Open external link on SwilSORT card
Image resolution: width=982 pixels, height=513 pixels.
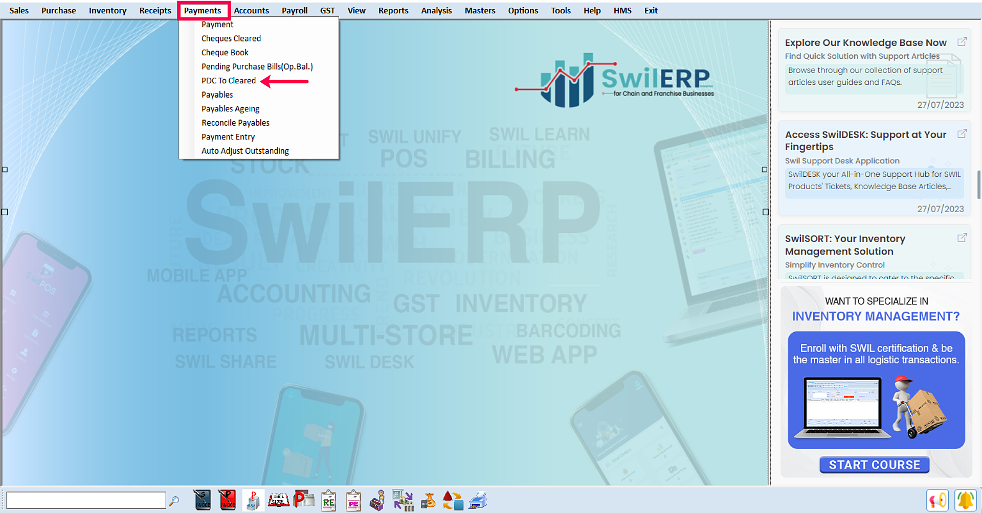(962, 238)
